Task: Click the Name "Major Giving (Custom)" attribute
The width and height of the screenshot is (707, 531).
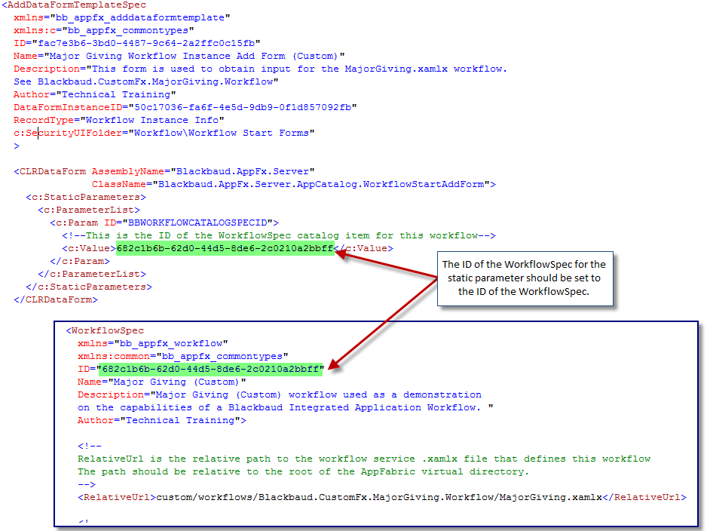Action: tap(162, 382)
